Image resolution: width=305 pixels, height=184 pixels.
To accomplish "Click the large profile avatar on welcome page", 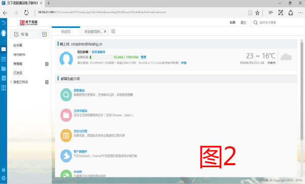I will click(x=66, y=58).
